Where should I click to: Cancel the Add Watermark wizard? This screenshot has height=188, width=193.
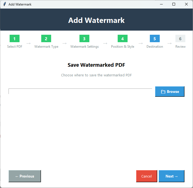coord(147,176)
